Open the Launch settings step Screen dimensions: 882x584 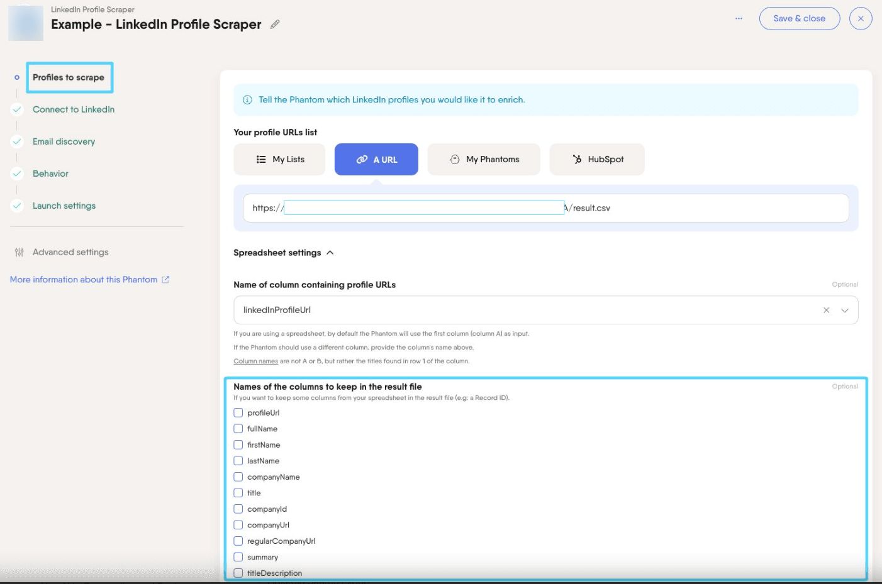[x=64, y=206]
